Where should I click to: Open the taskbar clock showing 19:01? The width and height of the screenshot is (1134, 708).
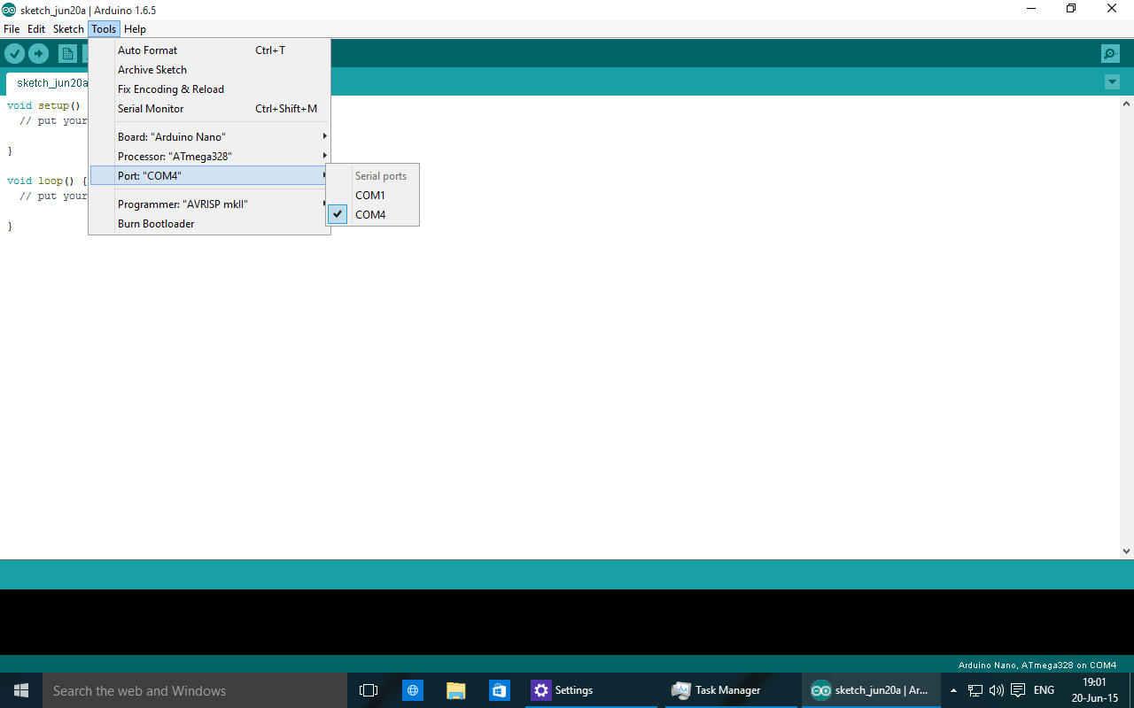1095,690
